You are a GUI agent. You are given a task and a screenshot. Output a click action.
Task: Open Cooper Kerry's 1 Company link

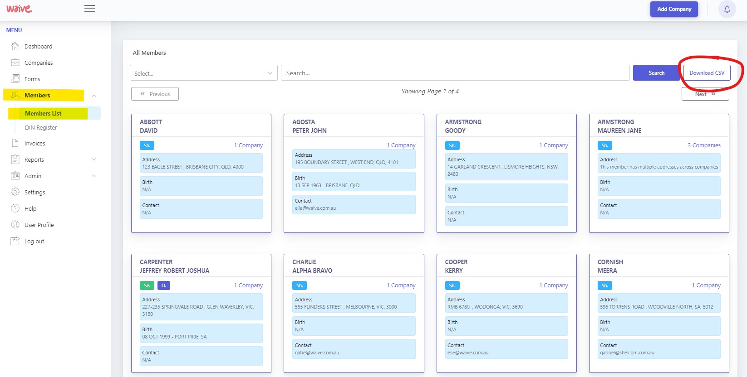tap(553, 285)
